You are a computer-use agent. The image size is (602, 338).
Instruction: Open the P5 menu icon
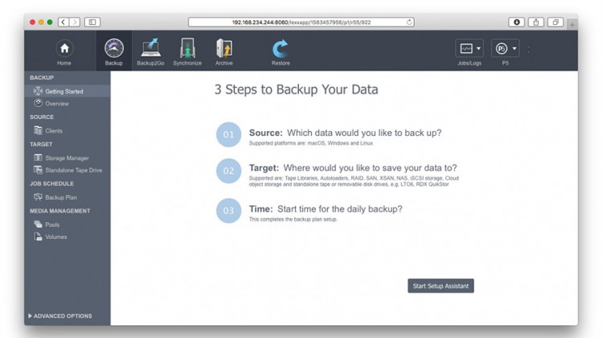(x=502, y=48)
